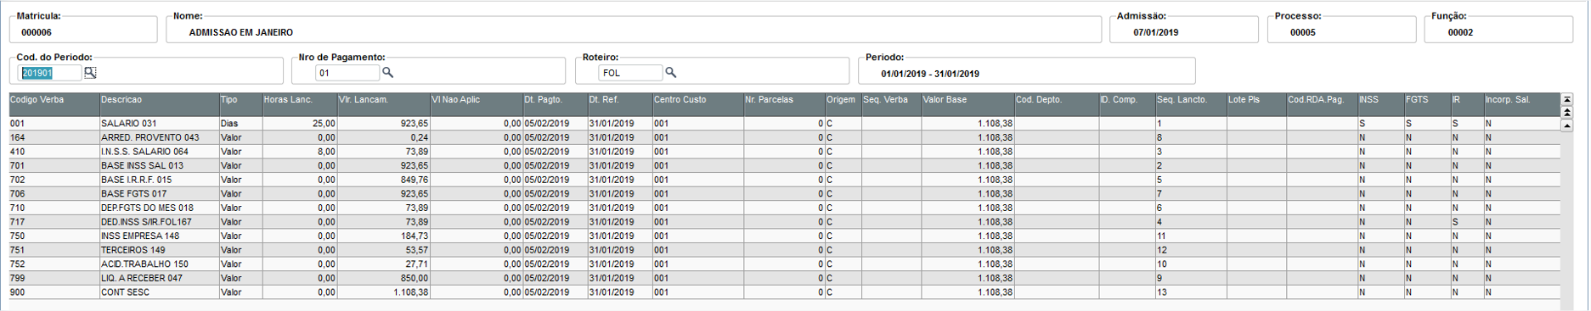Click the Nro de Pagamento search magnifier
This screenshot has height=311, width=1591.
click(387, 73)
